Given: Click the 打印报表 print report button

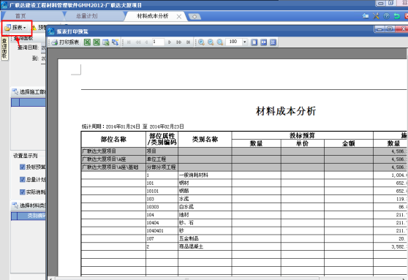Looking at the screenshot, I should point(65,42).
